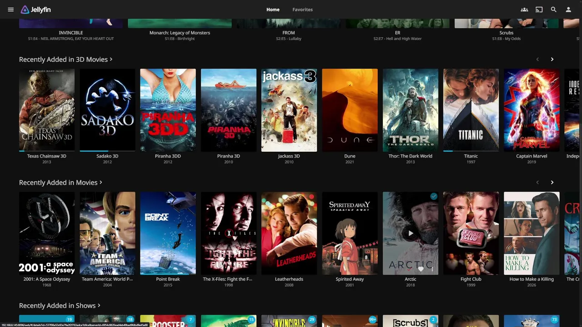
Task: Open the Titanic poster
Action: [471, 110]
